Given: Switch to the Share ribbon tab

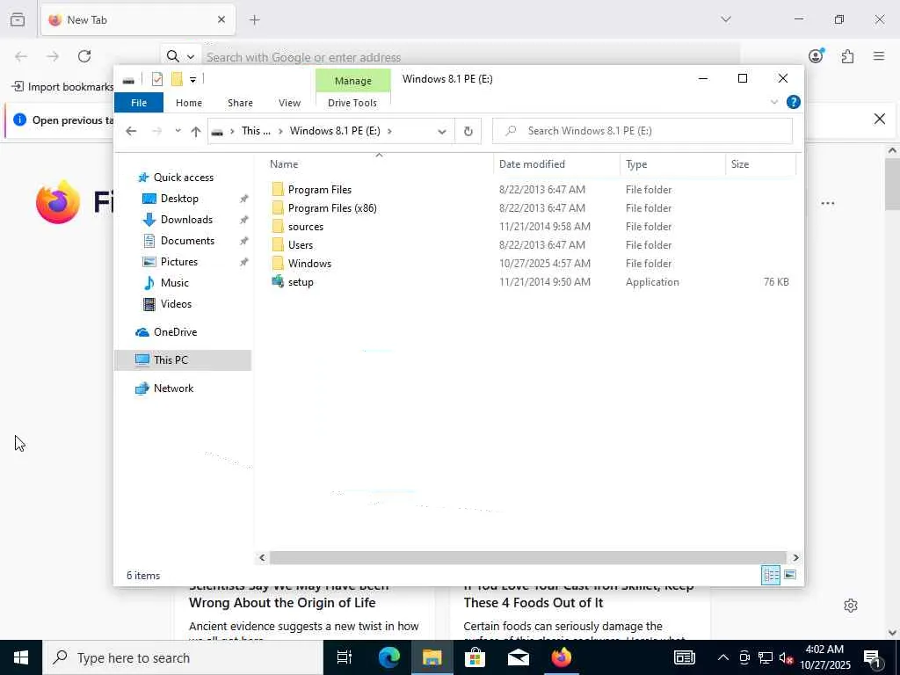Looking at the screenshot, I should coord(240,103).
